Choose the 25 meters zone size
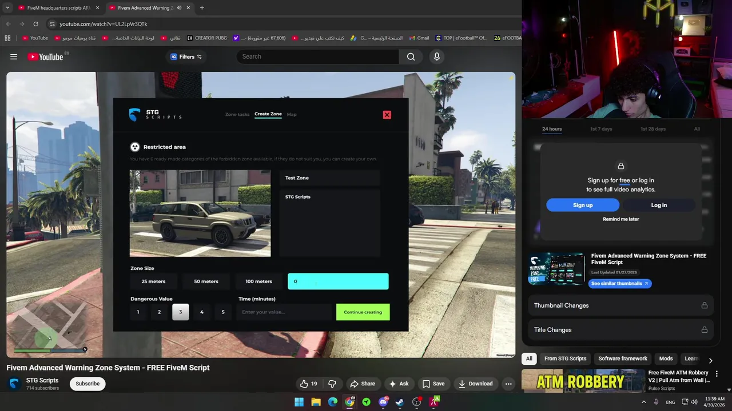Viewport: 732px width, 411px height. pyautogui.click(x=153, y=281)
